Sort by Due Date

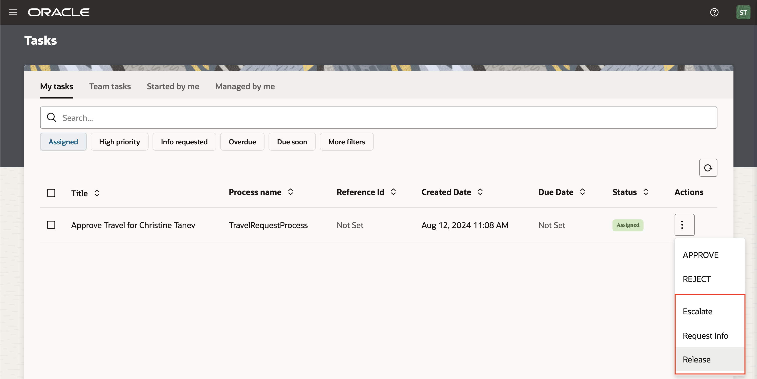click(x=583, y=192)
